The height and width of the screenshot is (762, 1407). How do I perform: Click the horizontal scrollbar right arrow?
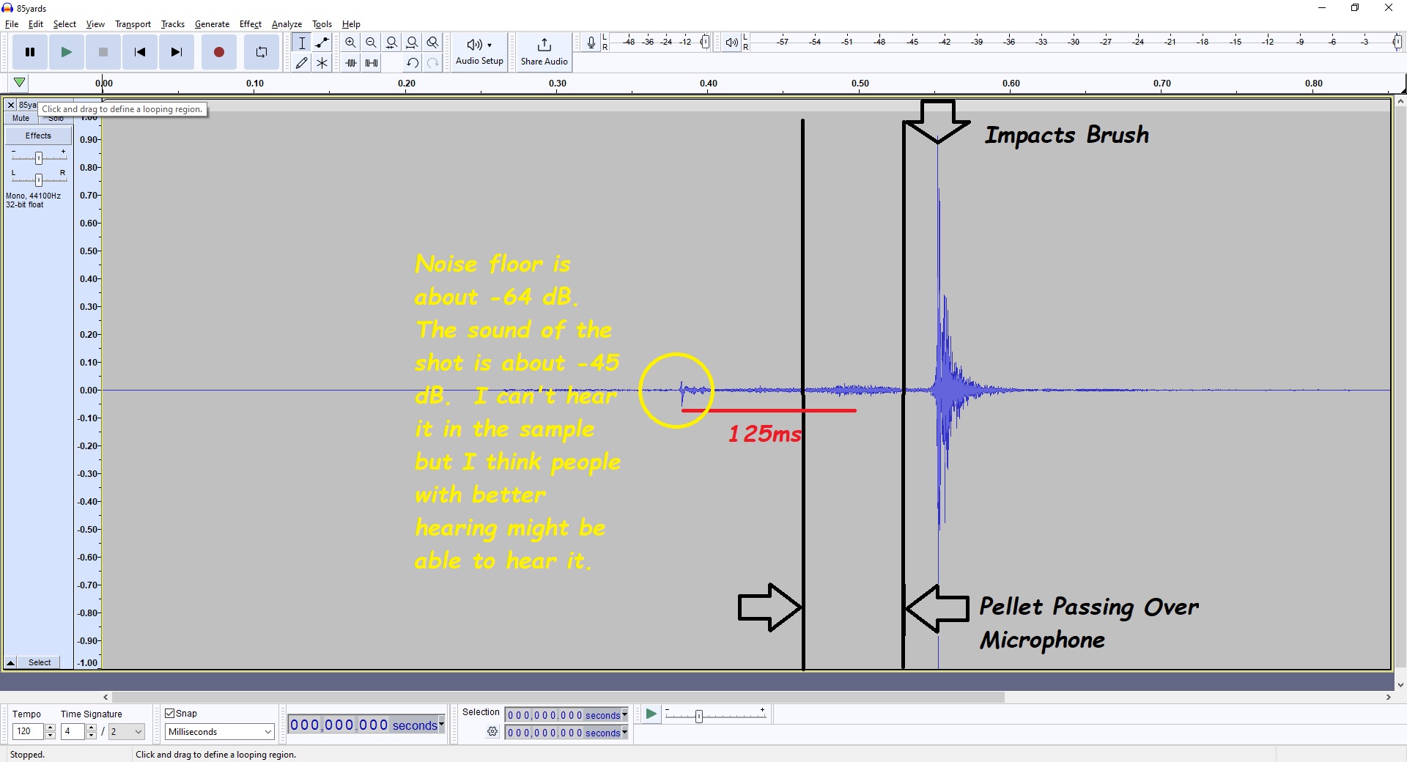pos(1388,698)
